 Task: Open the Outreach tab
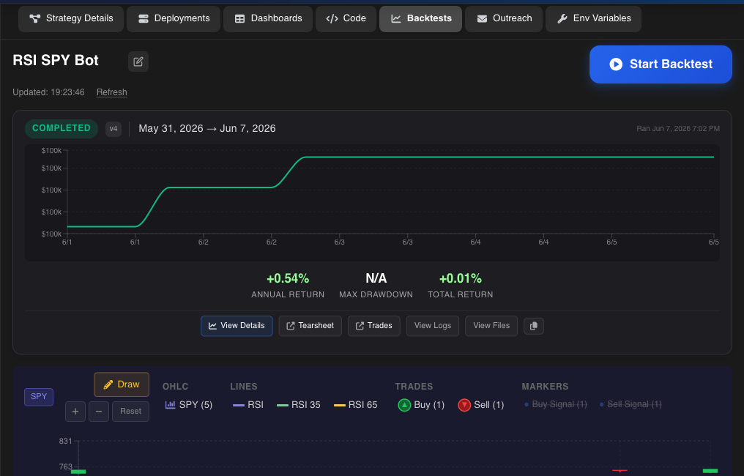click(503, 18)
